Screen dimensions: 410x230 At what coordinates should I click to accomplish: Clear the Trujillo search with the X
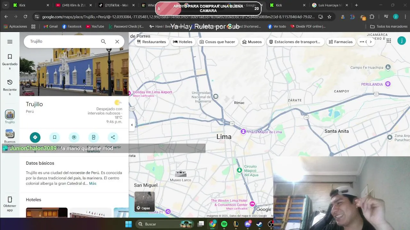click(x=117, y=42)
